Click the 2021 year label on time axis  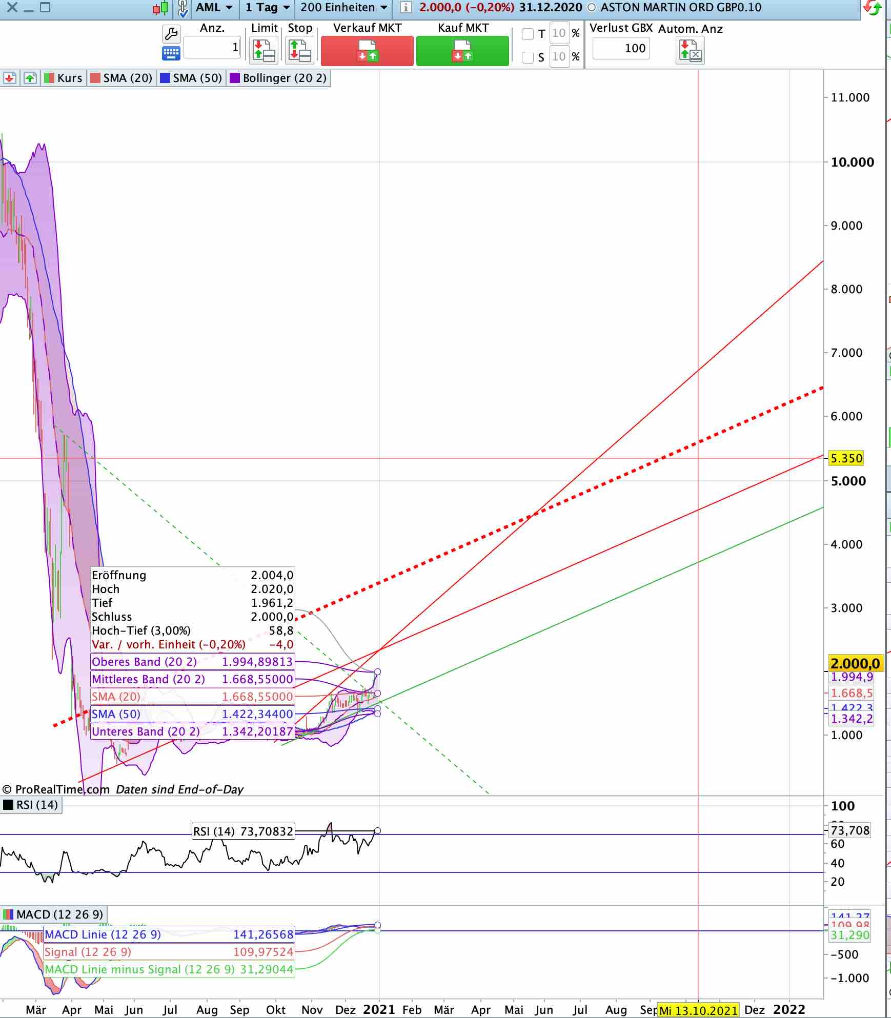379,1009
